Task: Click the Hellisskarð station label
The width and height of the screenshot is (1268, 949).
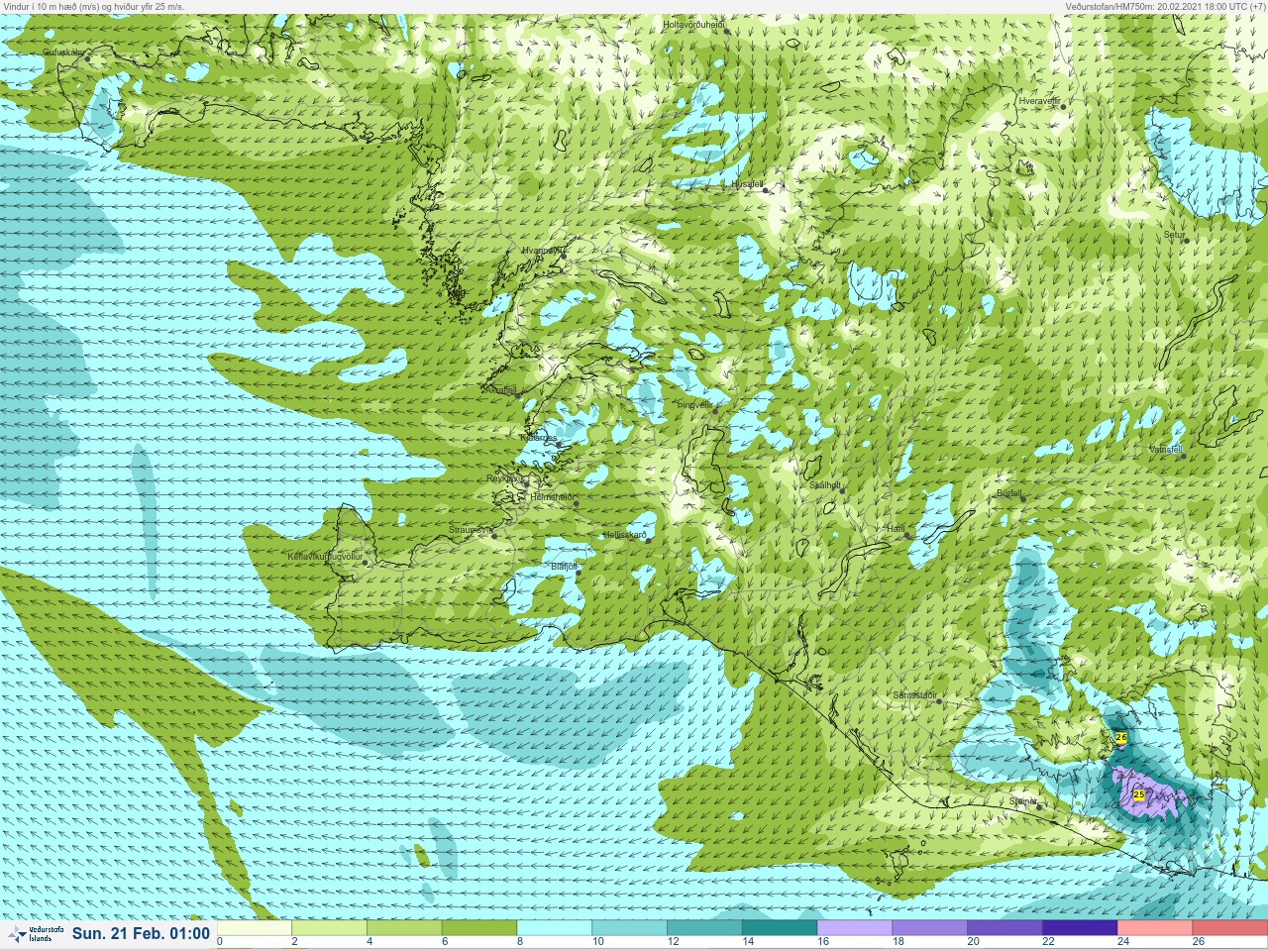Action: click(x=624, y=535)
